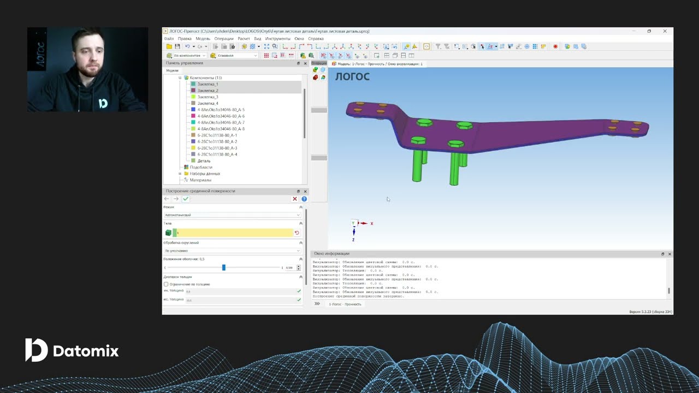
Task: Undo the last action via toolbar arrow
Action: pyautogui.click(x=187, y=46)
